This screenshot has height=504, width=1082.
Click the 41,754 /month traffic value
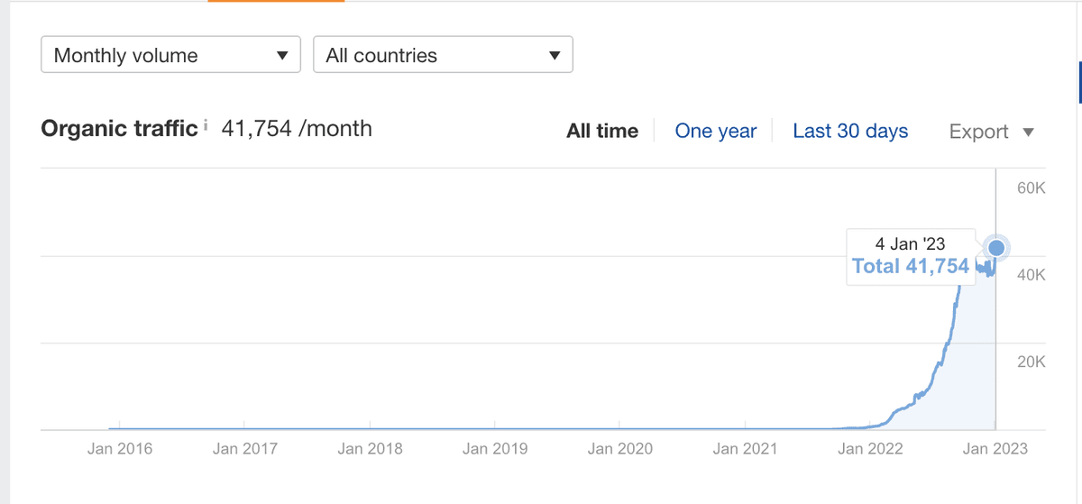pyautogui.click(x=297, y=128)
